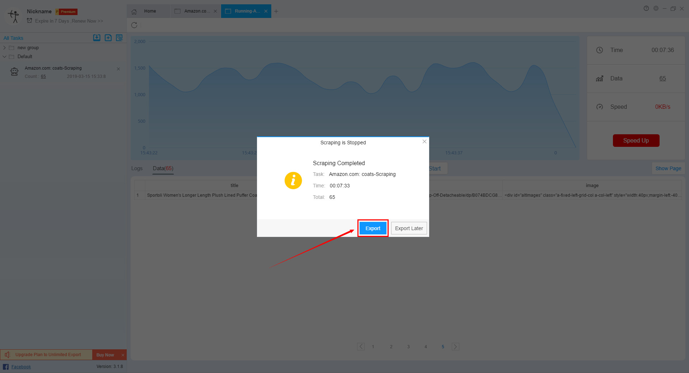Go to results page 3
Image resolution: width=689 pixels, height=373 pixels.
pos(408,347)
